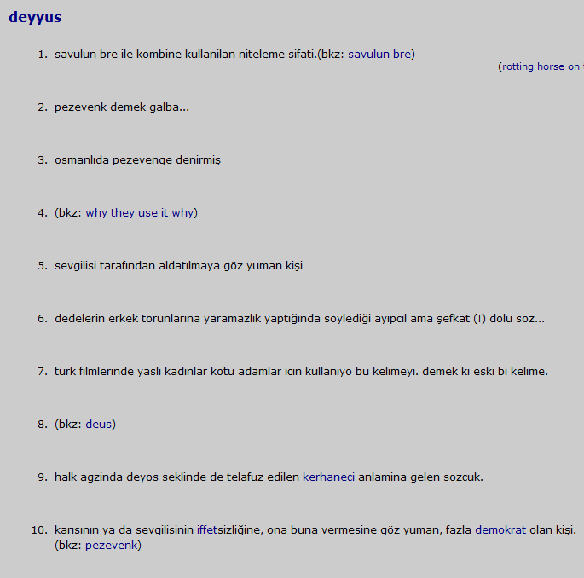Click entry number 6

tap(43, 318)
